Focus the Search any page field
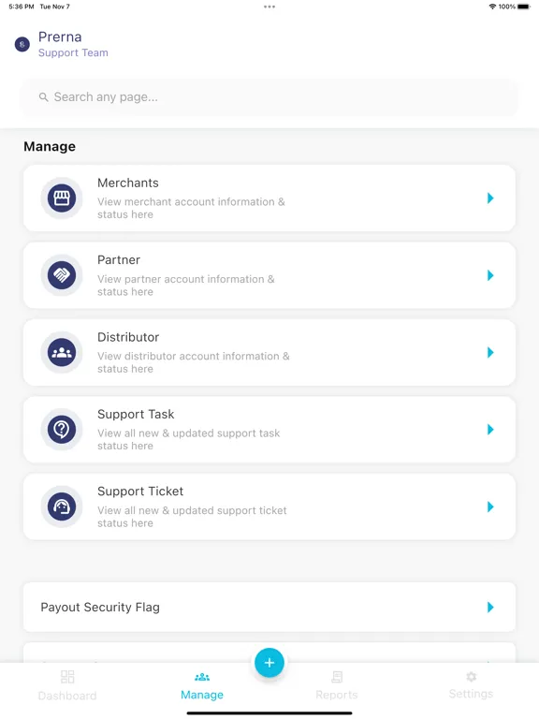539x719 pixels. (x=269, y=97)
